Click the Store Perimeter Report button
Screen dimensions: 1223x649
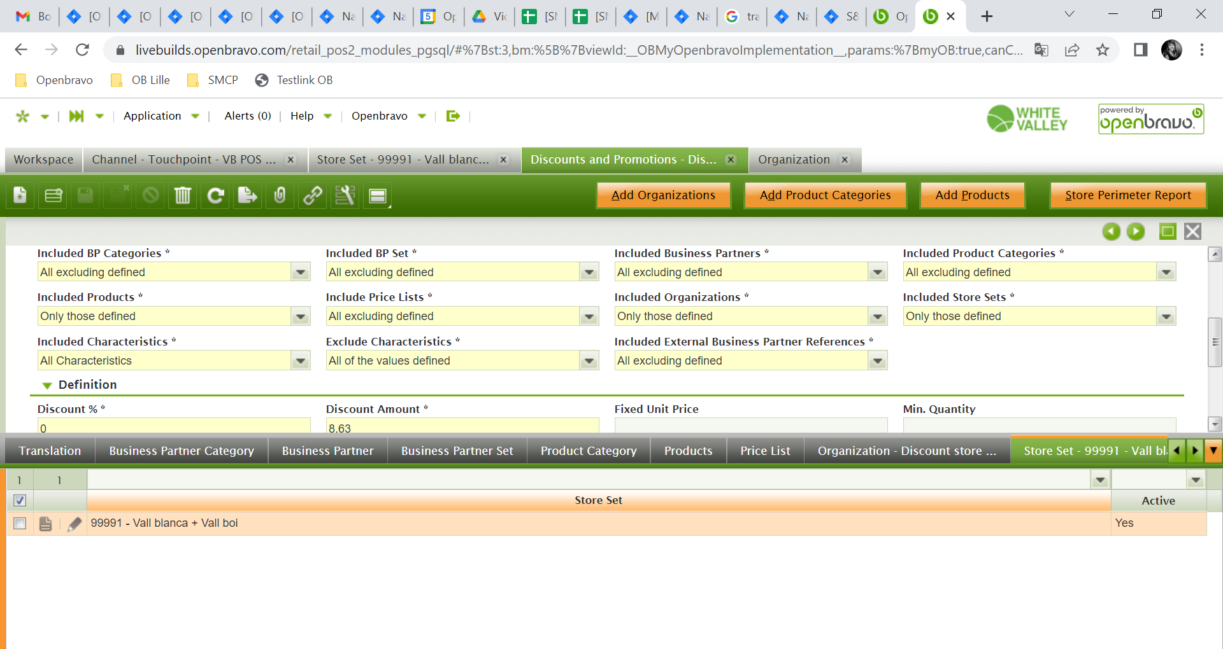(1127, 195)
